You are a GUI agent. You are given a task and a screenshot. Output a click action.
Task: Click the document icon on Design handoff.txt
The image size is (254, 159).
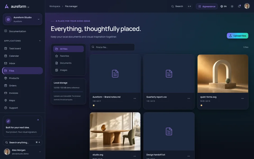[x=169, y=131]
